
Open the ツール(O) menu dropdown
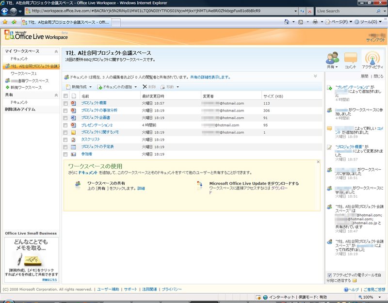click(x=380, y=22)
